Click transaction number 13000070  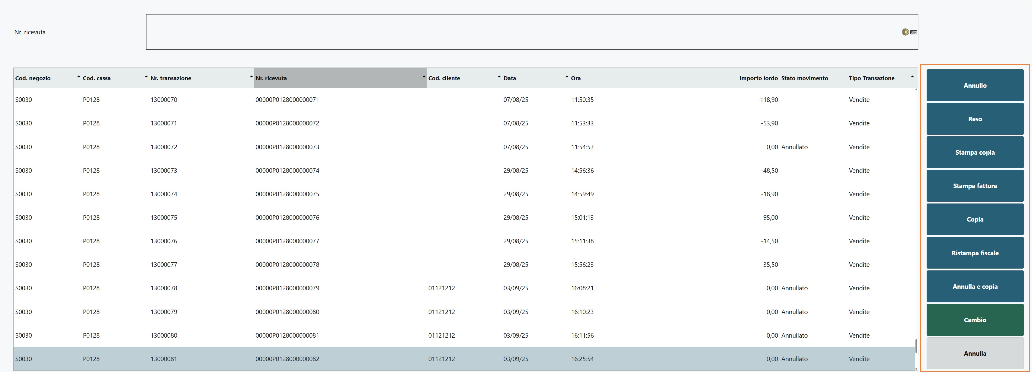coord(164,99)
